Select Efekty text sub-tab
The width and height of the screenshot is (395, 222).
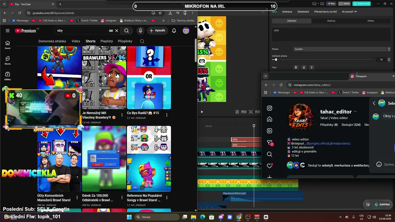click(371, 21)
